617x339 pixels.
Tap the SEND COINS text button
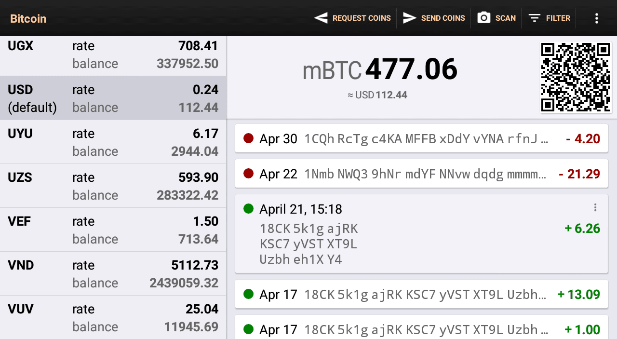click(x=443, y=18)
